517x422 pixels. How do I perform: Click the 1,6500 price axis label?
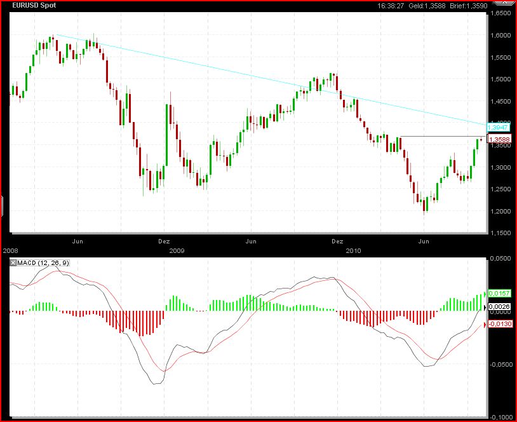click(x=503, y=13)
